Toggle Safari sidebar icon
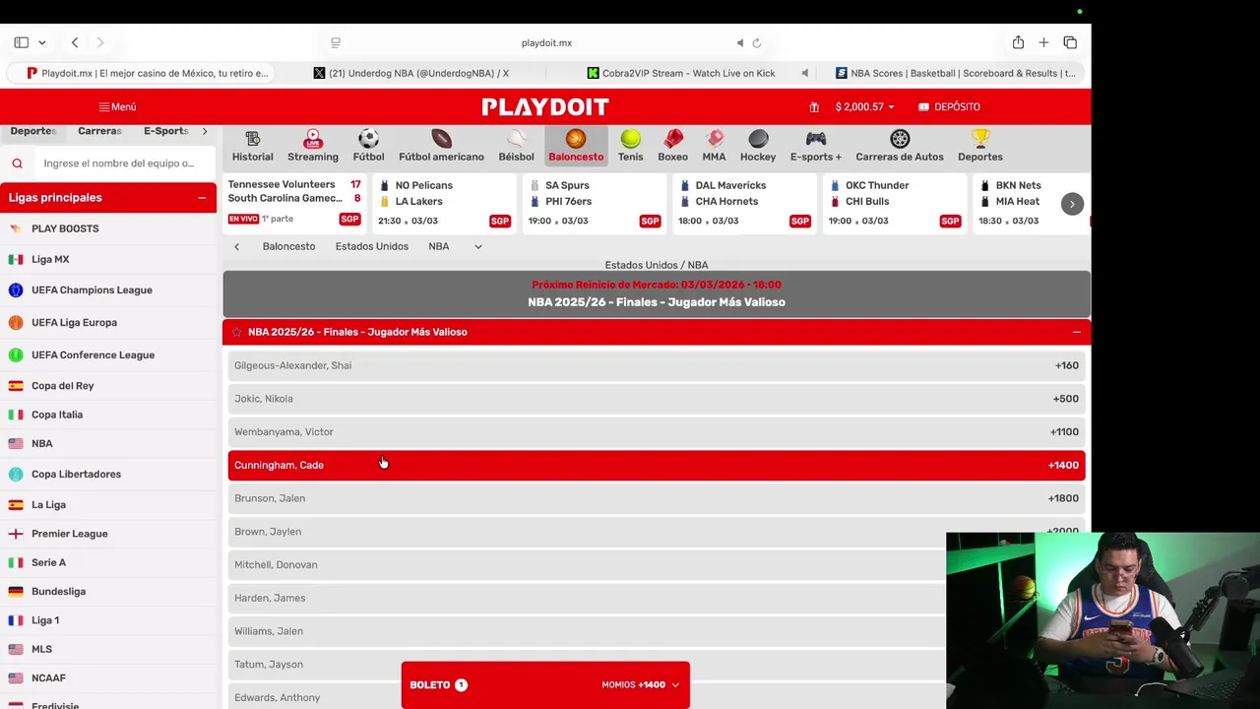The height and width of the screenshot is (709, 1260). (21, 42)
